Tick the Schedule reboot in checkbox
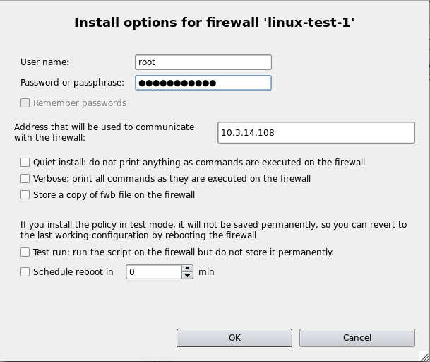The image size is (430, 362). pos(25,271)
